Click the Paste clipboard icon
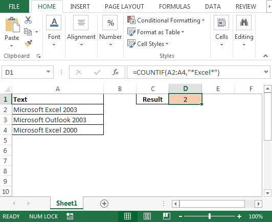Image resolution: width=272 pixels, height=222 pixels. [12, 25]
